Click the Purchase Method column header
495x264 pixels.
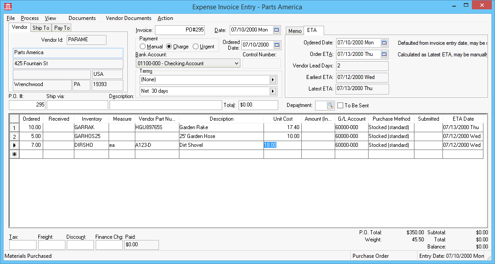pos(391,119)
